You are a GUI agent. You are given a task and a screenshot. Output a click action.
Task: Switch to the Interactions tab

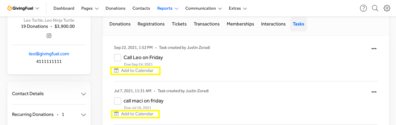click(x=273, y=24)
